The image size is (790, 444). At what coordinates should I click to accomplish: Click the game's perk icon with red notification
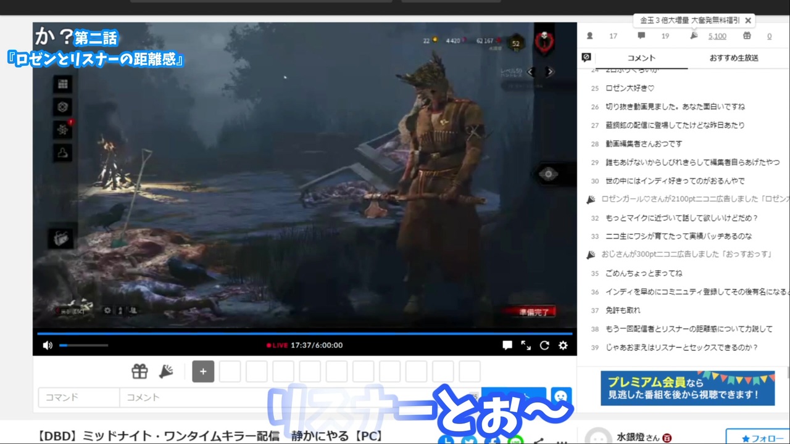[x=63, y=129]
